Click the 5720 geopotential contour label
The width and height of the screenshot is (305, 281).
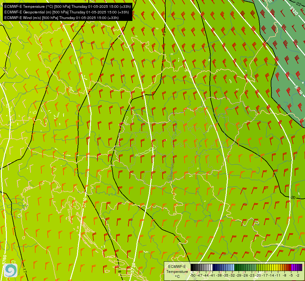coord(133,268)
